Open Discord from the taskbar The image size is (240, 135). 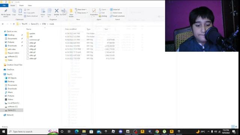120,132
